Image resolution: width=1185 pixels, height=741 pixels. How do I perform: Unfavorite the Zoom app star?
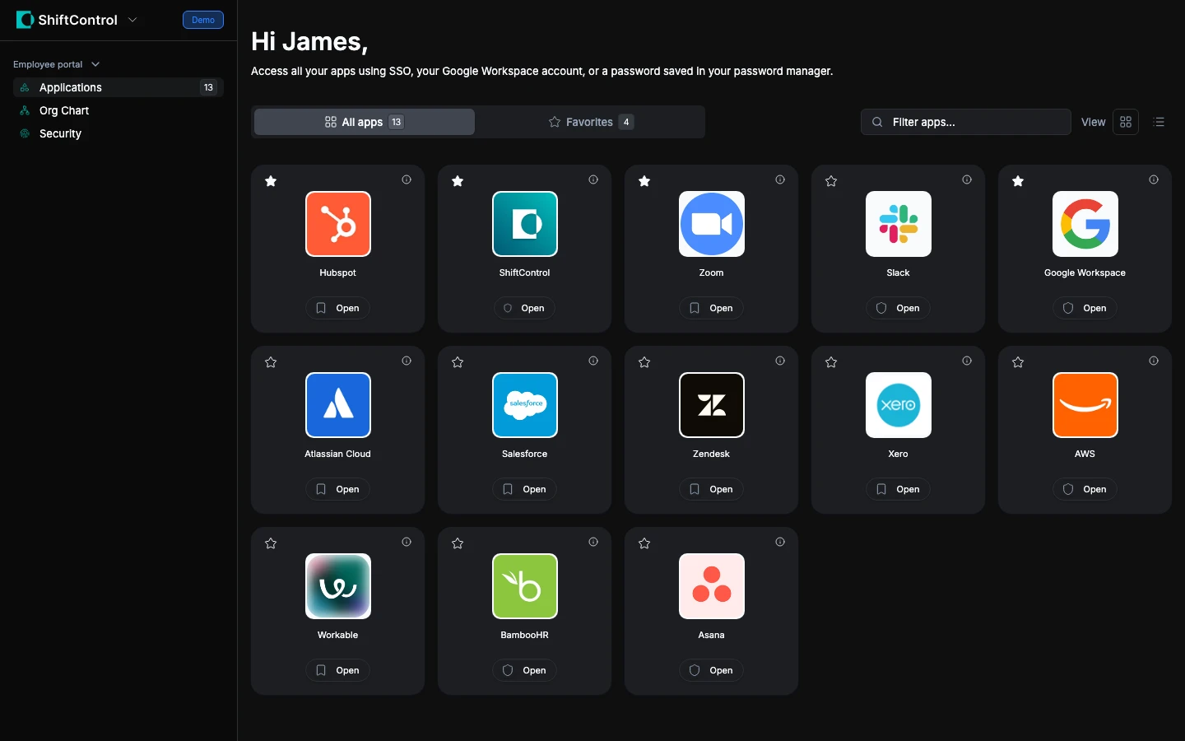644,181
